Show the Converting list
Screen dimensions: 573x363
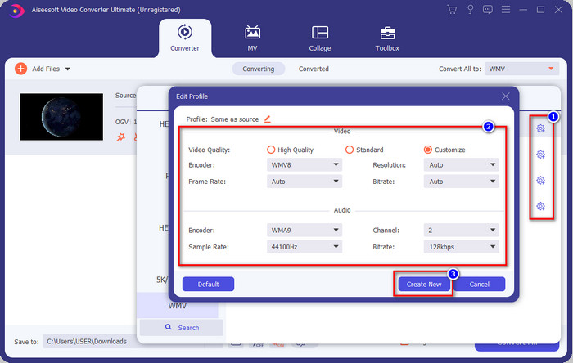[x=259, y=69]
